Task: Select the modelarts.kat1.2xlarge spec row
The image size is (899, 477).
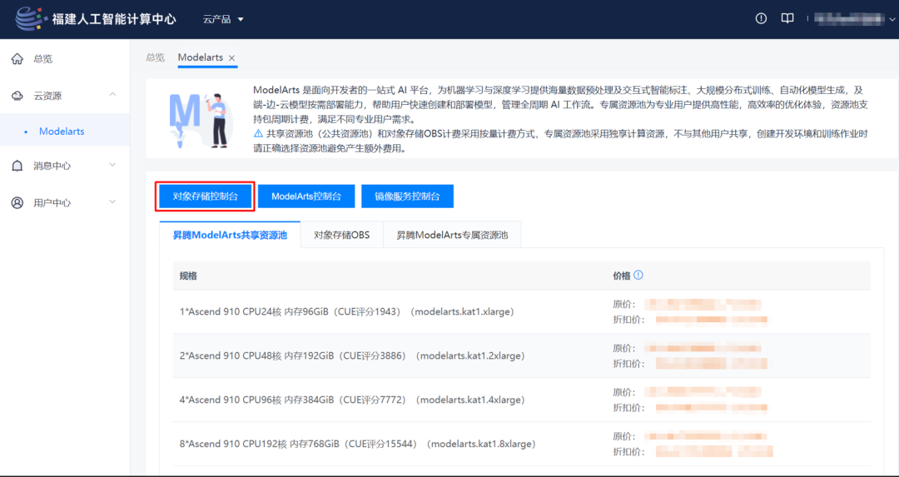Action: [x=522, y=356]
